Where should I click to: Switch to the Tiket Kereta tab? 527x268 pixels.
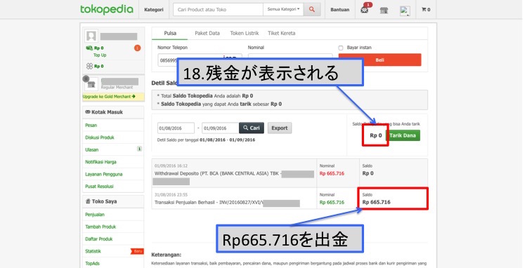[x=281, y=33]
